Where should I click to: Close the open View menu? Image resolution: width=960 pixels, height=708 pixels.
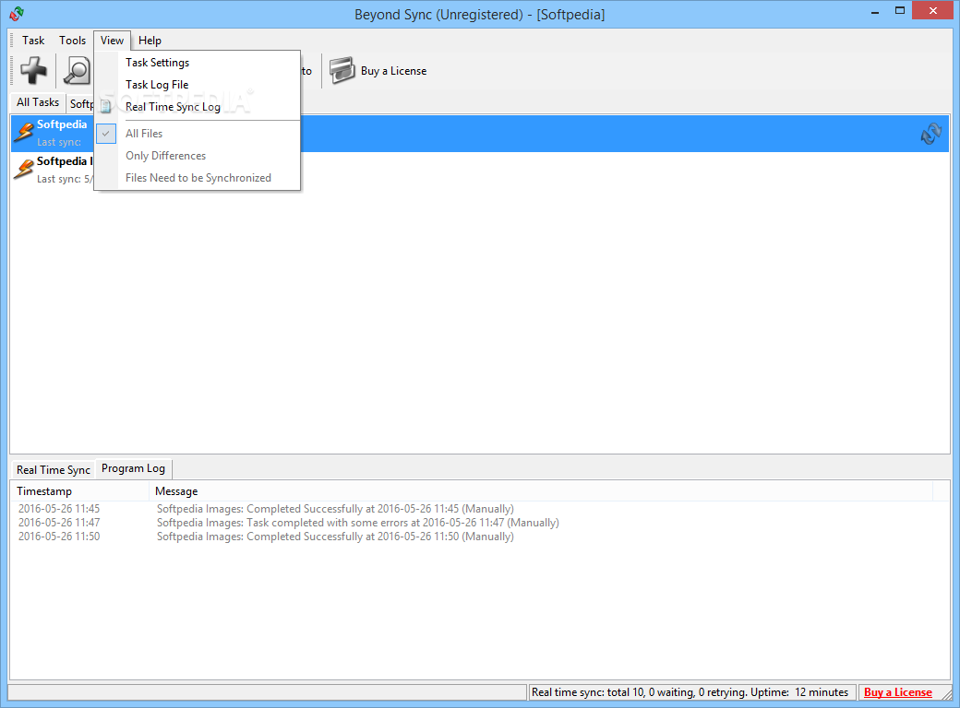pyautogui.click(x=112, y=41)
